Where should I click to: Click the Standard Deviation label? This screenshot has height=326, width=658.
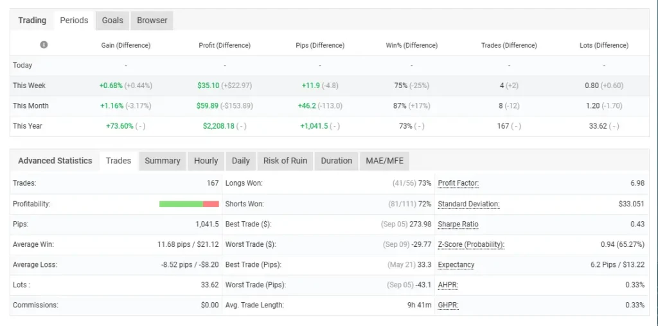point(468,204)
